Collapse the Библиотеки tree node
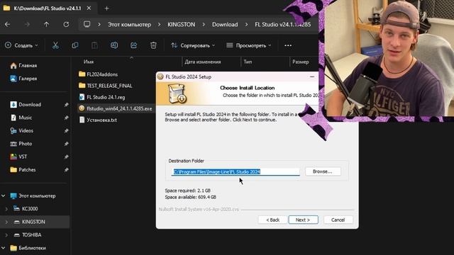454x255 pixels. 4,248
